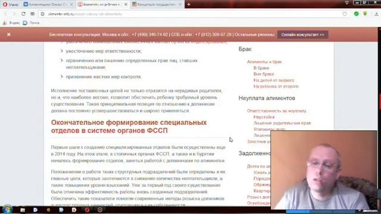Open the Почта bookmark
The image size is (381, 214).
click(x=31, y=23)
